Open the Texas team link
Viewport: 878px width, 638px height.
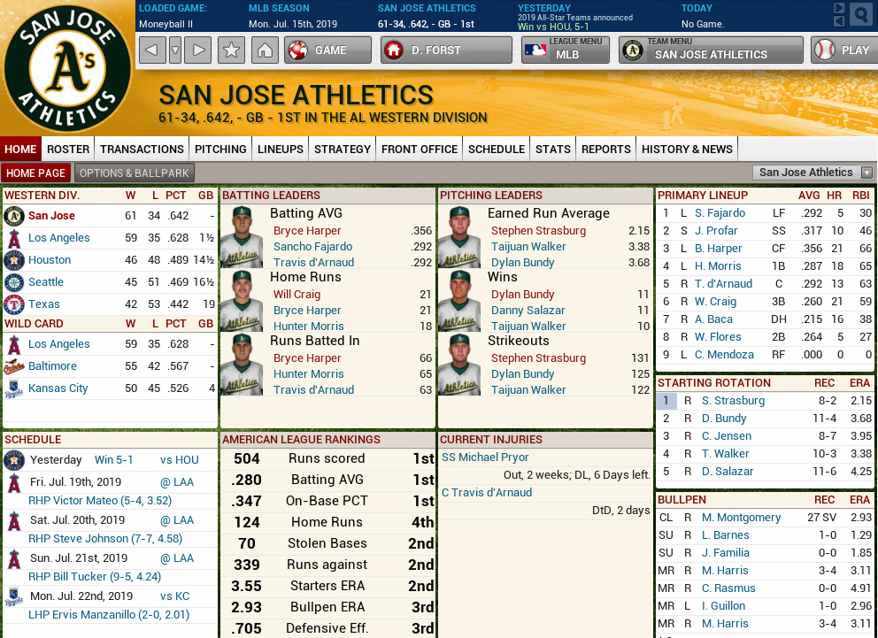(x=43, y=304)
